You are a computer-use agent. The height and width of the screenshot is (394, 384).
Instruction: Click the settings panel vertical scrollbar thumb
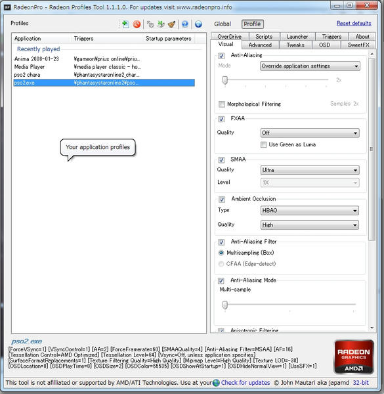(x=372, y=149)
